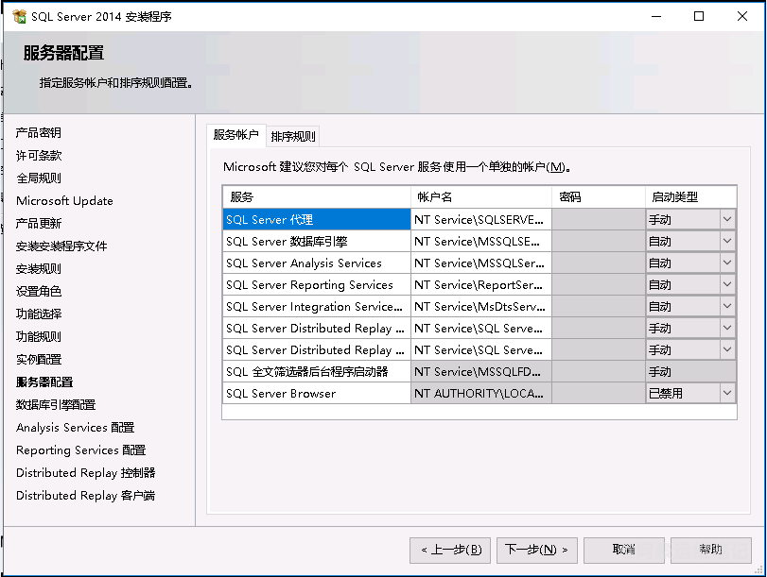Open startup type dropdown for SQL Server Browser

tap(726, 393)
